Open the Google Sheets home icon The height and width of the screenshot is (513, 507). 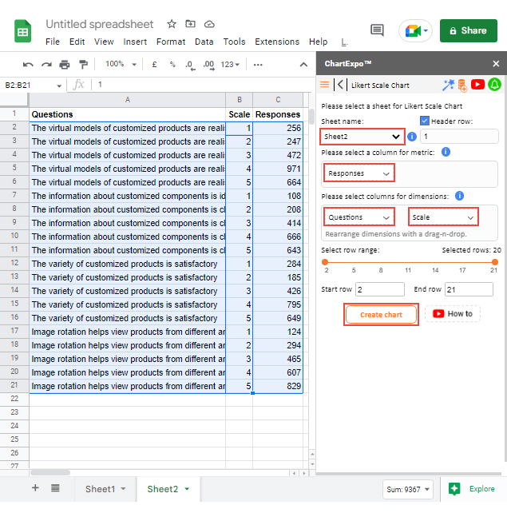tap(22, 31)
